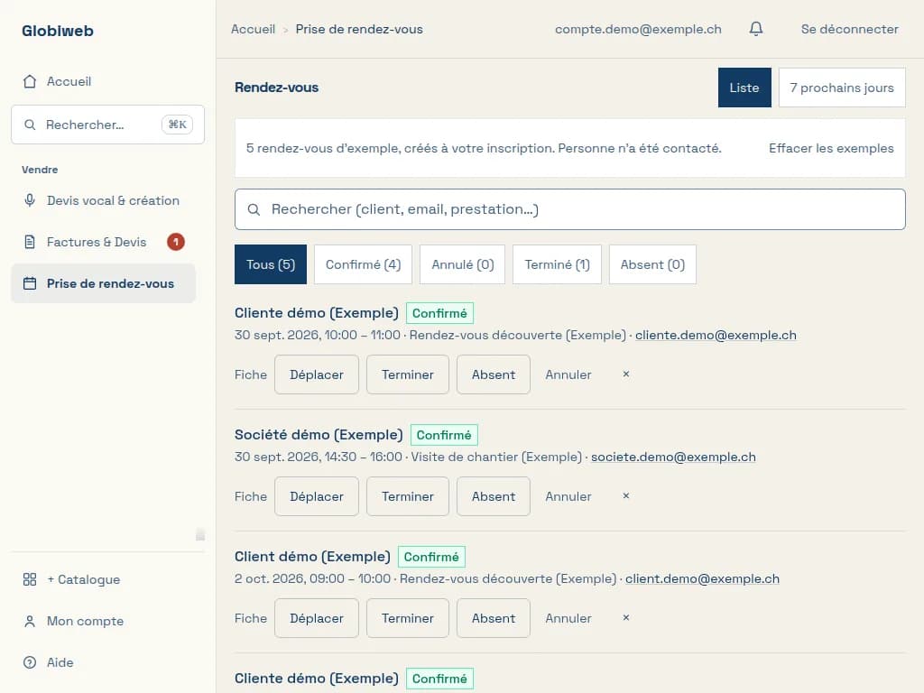The image size is (924, 693).
Task: Click the sidebar scrollbar handle
Action: tap(200, 534)
